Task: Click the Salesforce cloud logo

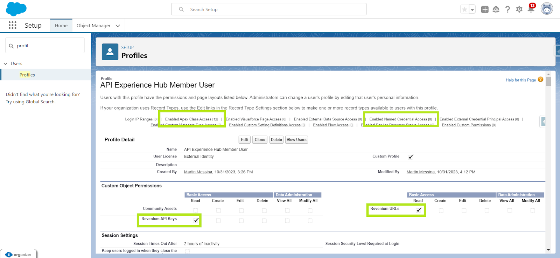Action: click(x=16, y=9)
